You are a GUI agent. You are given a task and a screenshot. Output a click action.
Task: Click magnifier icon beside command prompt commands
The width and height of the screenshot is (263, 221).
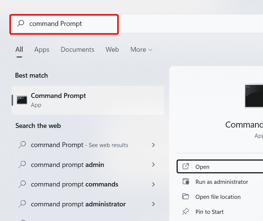point(22,184)
